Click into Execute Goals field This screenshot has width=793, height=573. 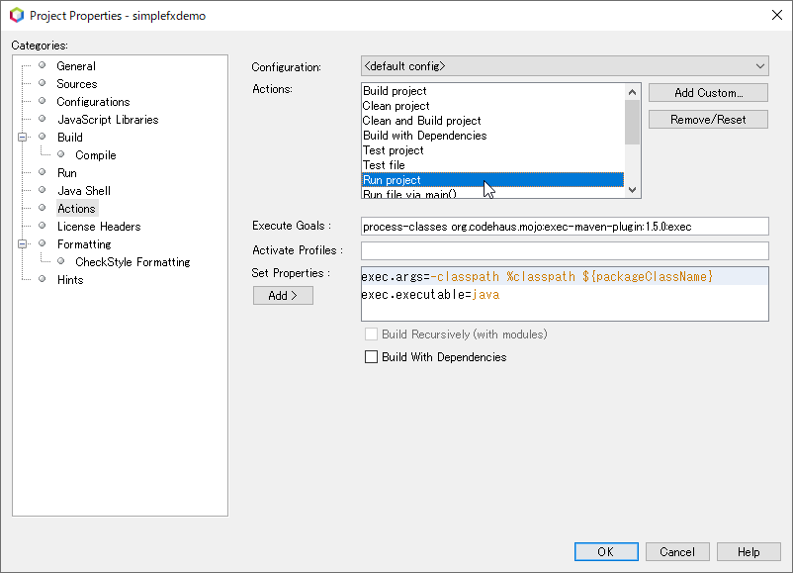point(565,227)
